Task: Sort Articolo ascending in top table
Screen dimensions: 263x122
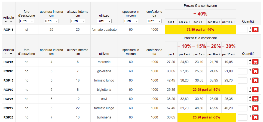Action: coord(6,21)
